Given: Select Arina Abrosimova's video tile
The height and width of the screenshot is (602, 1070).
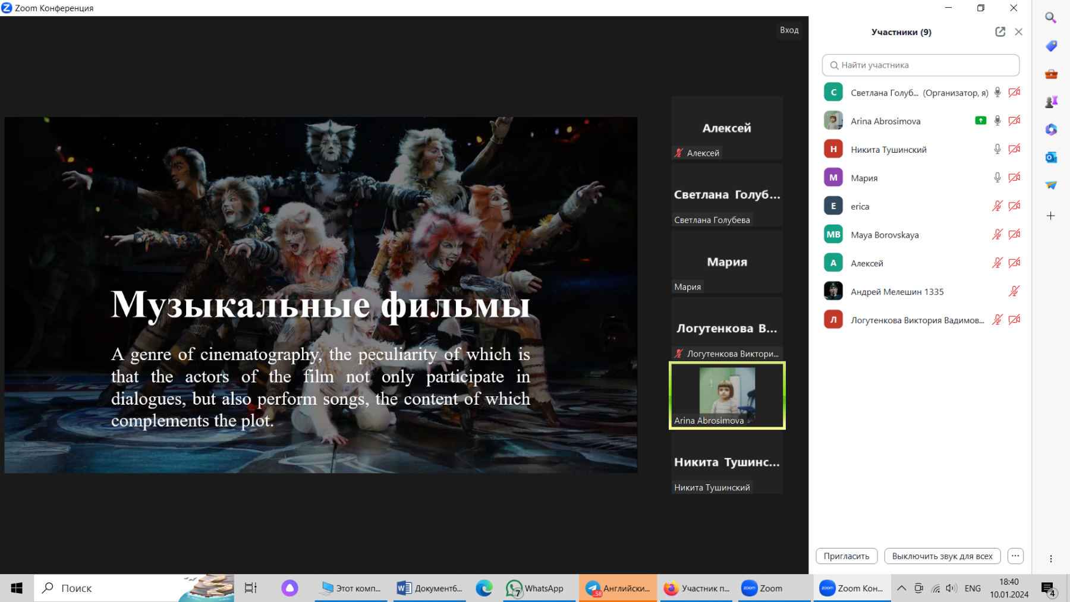Looking at the screenshot, I should click(727, 395).
